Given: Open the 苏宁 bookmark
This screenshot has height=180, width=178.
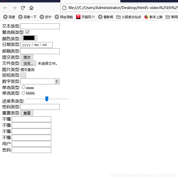Looking at the screenshot, I should pyautogui.click(x=46, y=17).
